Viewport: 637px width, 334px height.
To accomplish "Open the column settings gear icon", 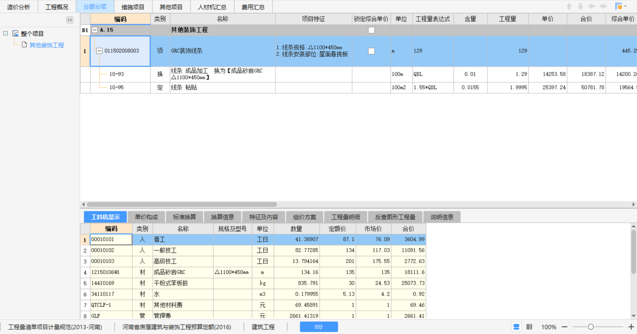I will pos(619,6).
